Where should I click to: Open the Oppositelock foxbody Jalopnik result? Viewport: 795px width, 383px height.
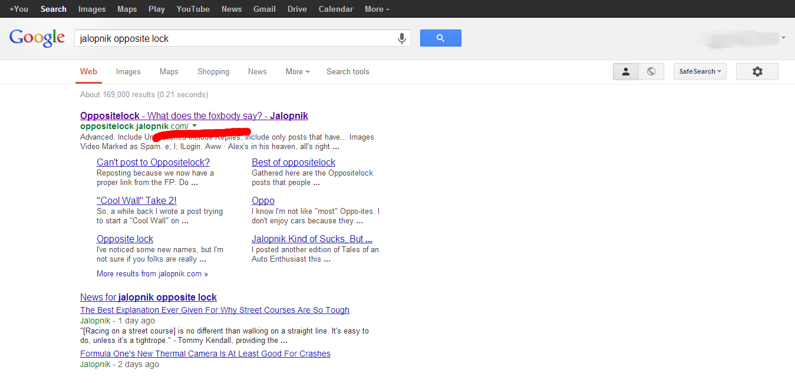click(194, 115)
